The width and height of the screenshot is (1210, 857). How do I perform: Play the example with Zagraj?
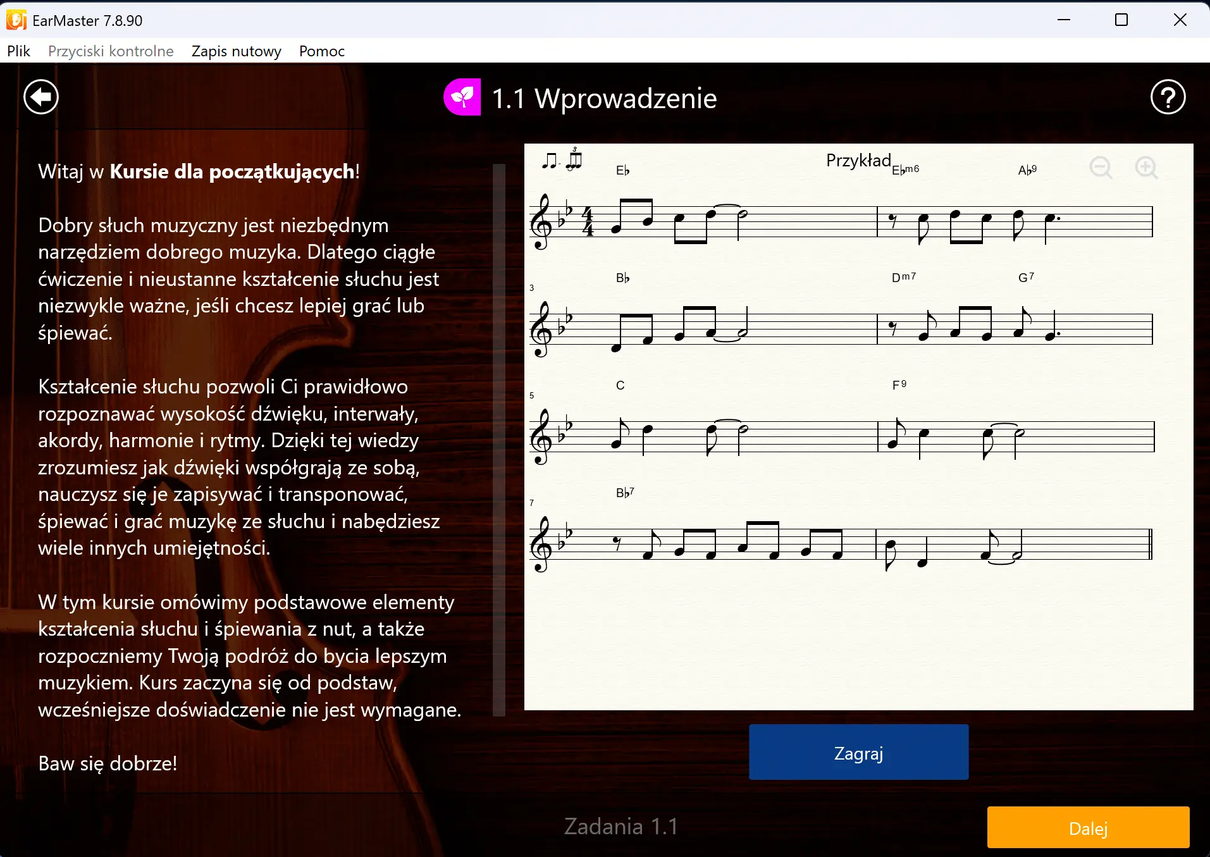(858, 753)
